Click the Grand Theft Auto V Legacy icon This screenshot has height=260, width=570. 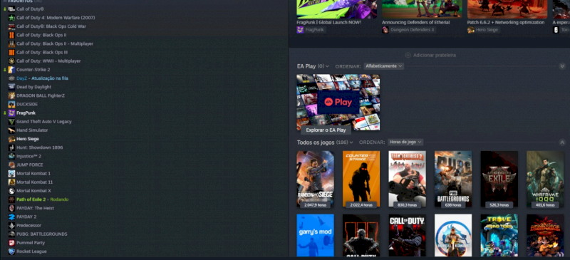11,122
